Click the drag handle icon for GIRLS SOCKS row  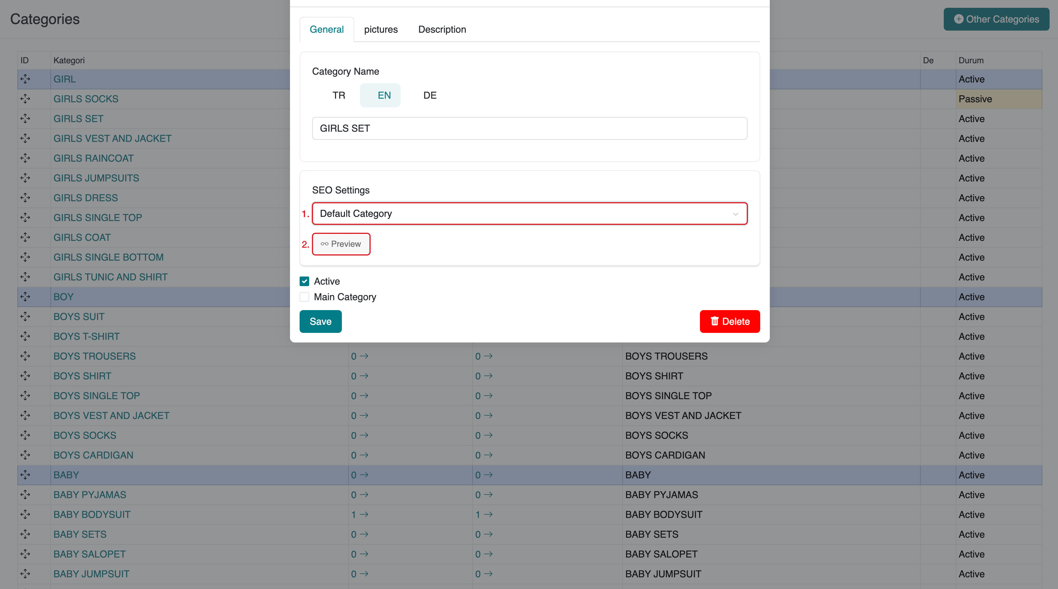tap(25, 99)
